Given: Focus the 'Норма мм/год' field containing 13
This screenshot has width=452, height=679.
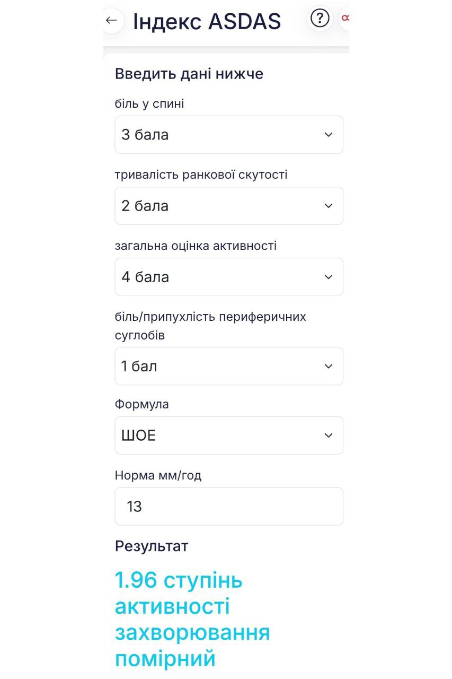Looking at the screenshot, I should pos(229,507).
